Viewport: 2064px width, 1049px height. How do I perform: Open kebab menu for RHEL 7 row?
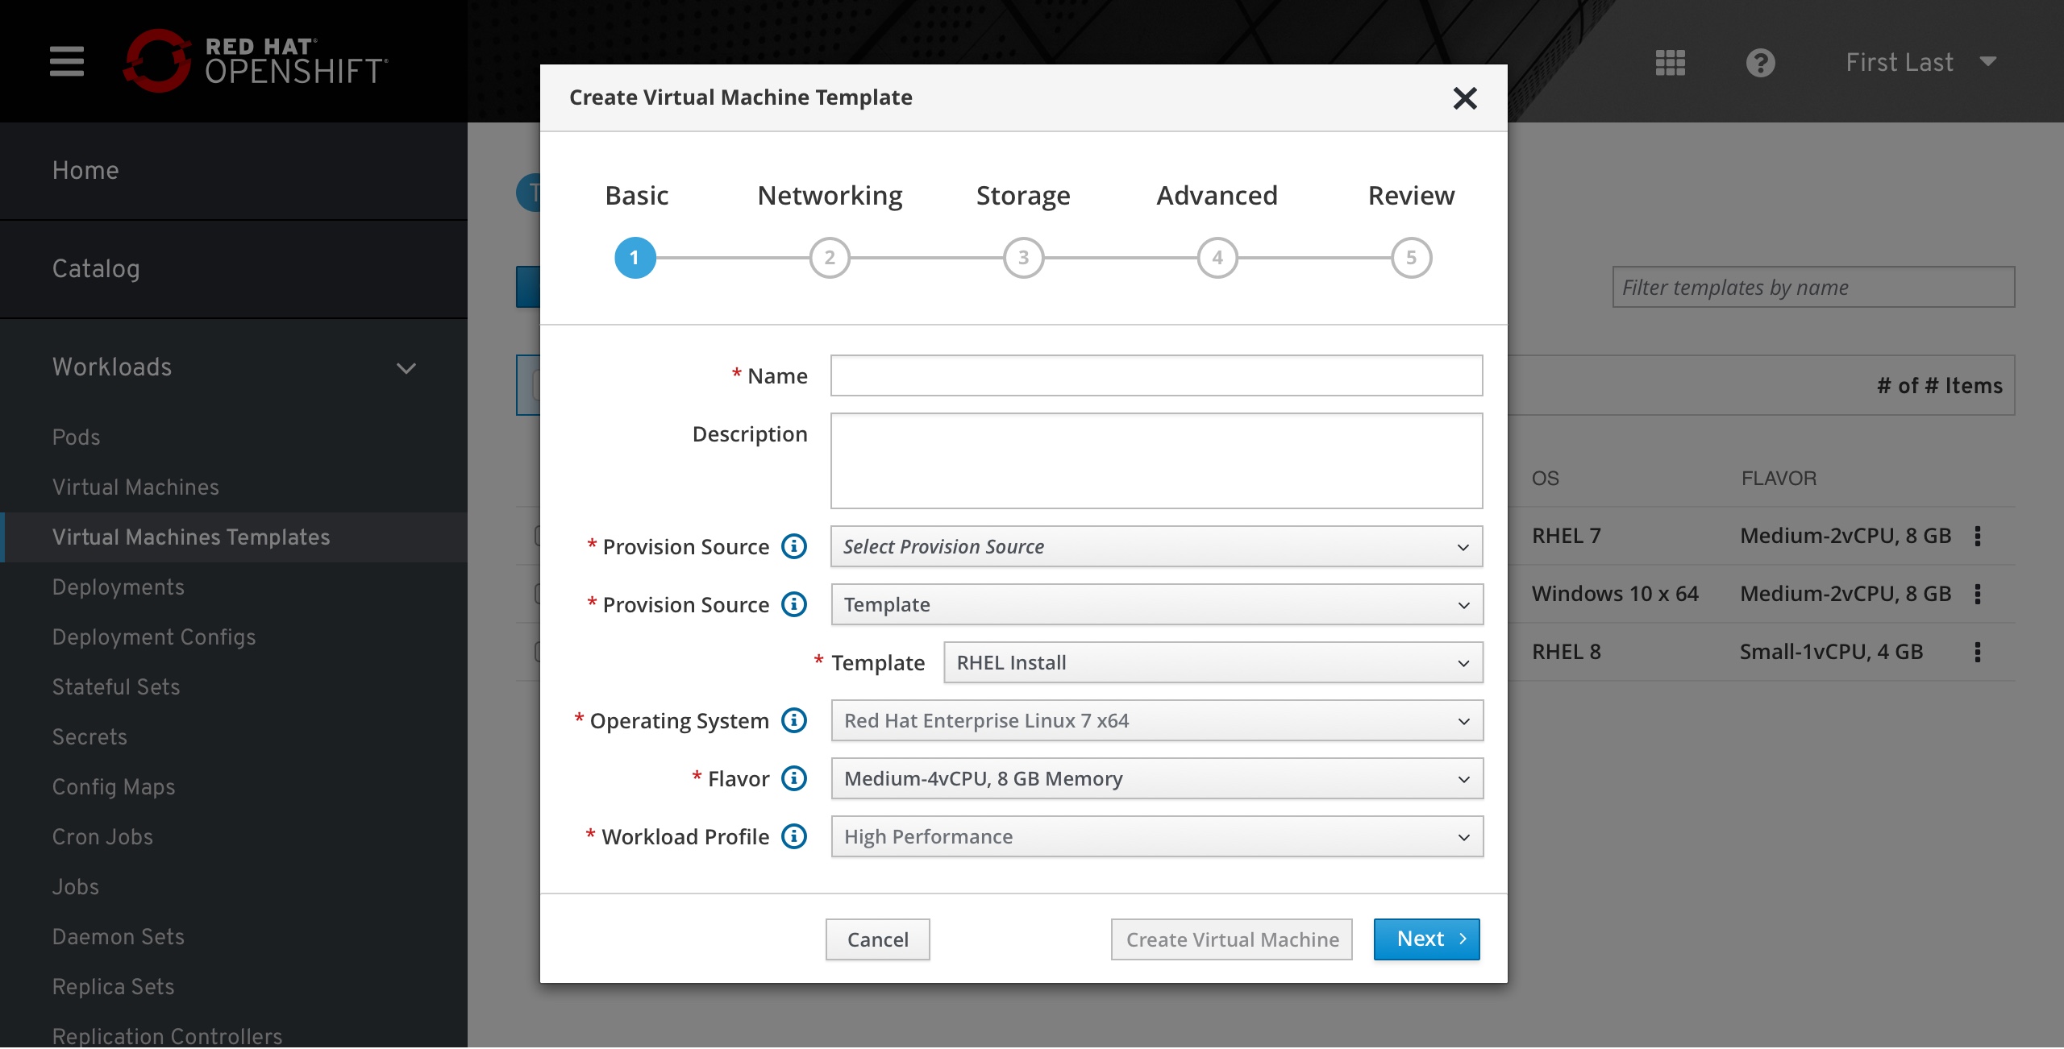tap(1977, 536)
